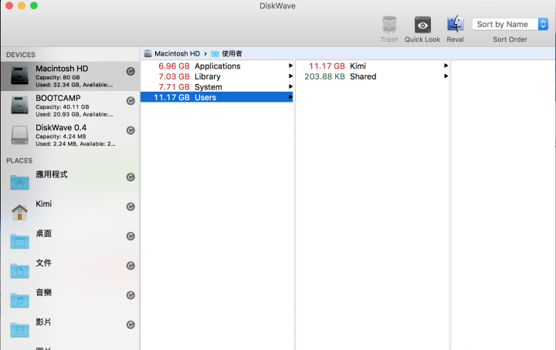
Task: Open the 桌面 desktop folder icon
Action: [19, 241]
